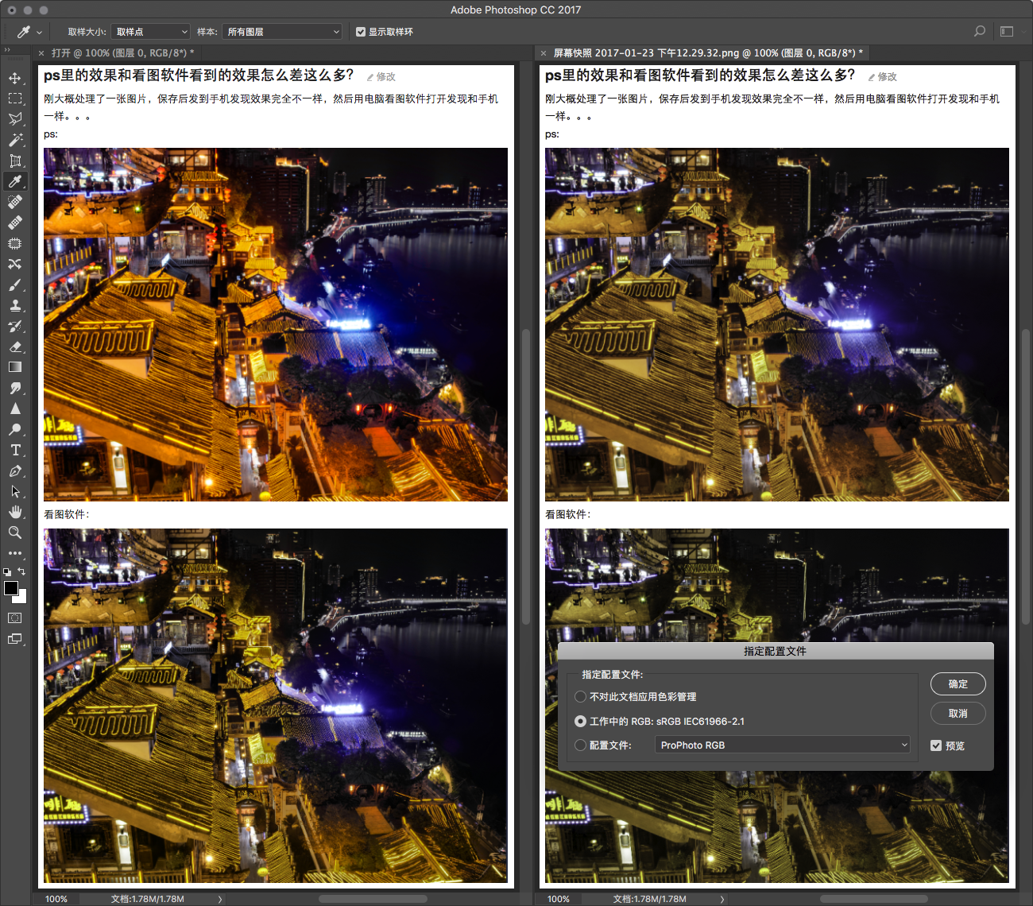Select the Zoom magnifier tool

point(15,532)
